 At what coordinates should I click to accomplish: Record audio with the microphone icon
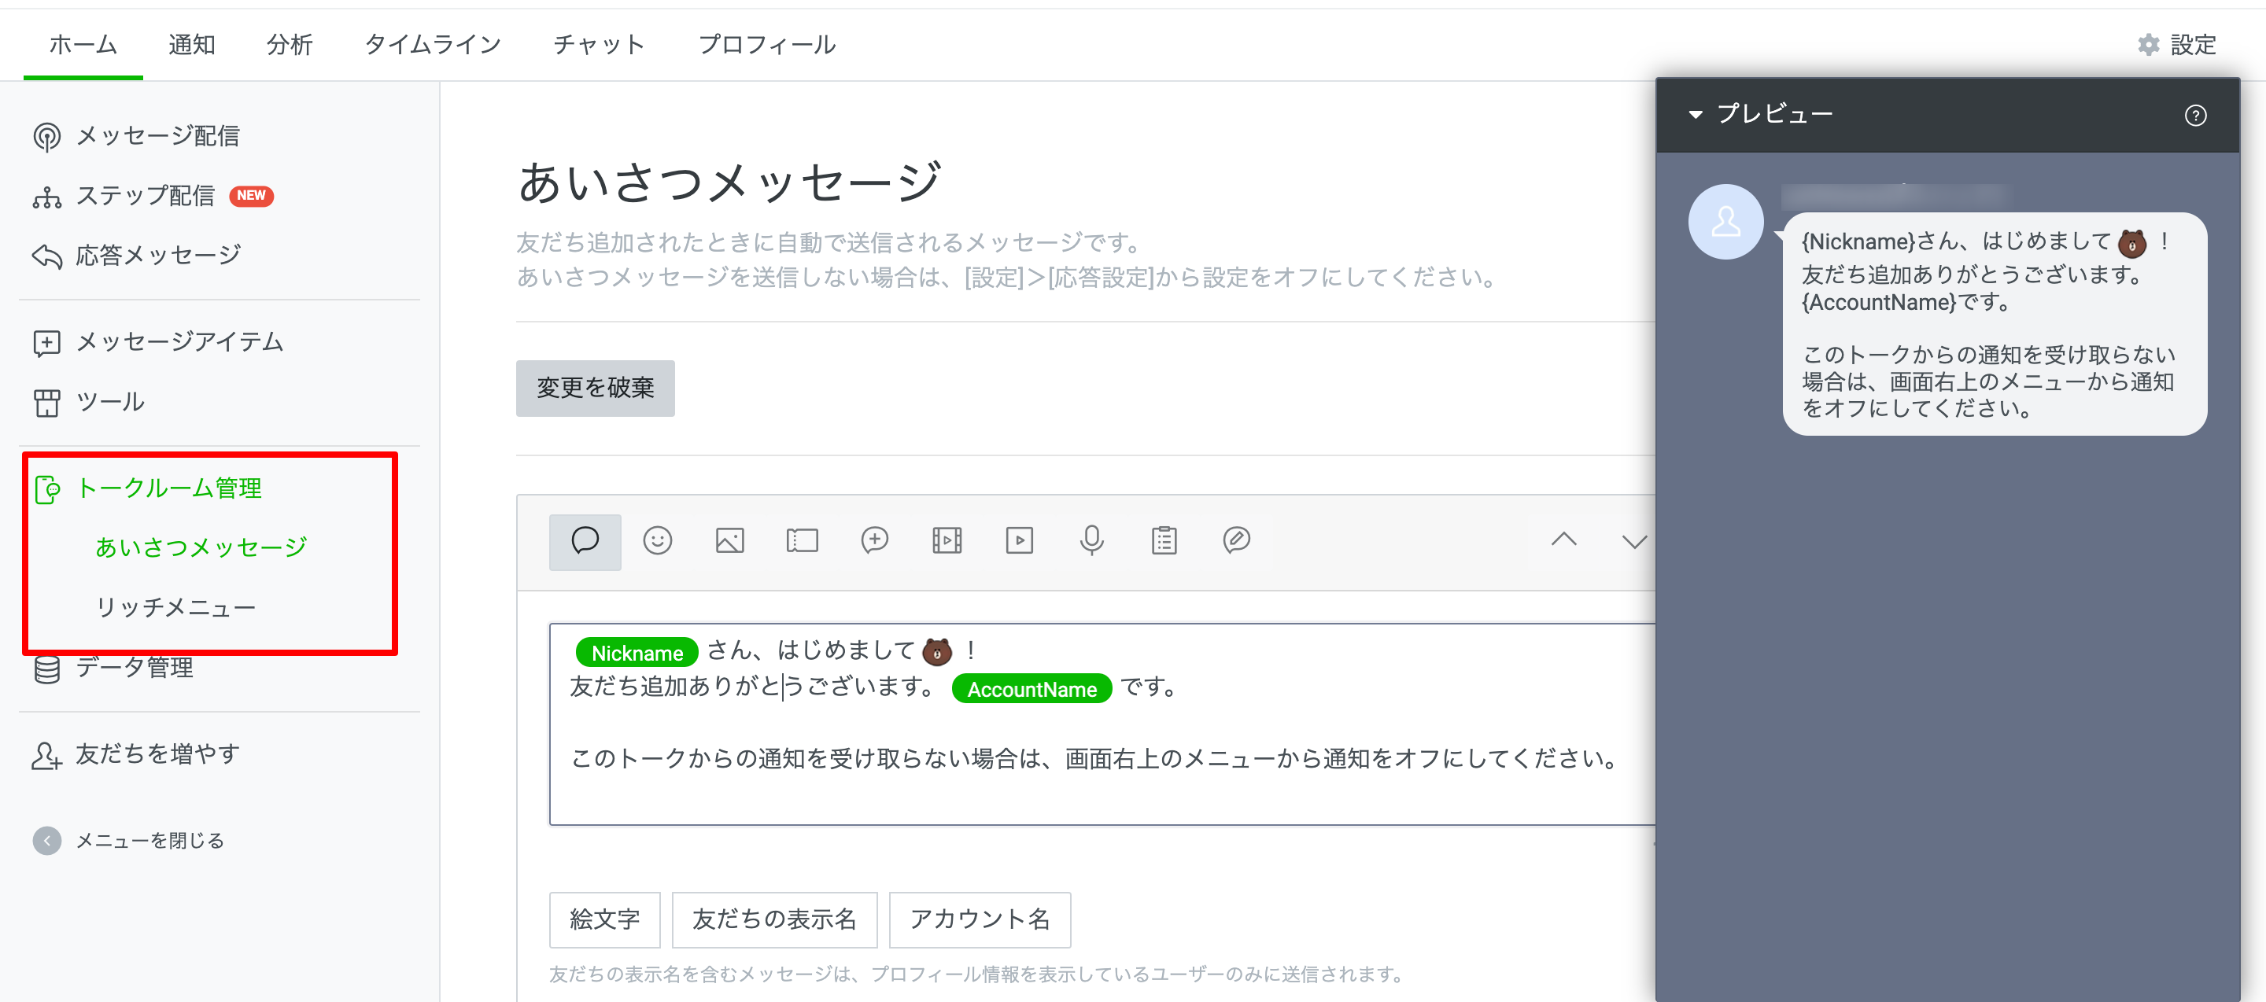point(1091,540)
